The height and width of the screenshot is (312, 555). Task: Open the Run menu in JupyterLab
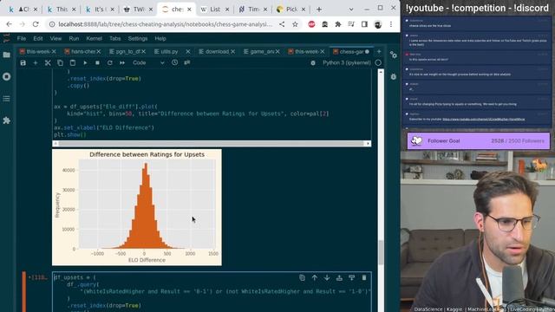point(74,38)
